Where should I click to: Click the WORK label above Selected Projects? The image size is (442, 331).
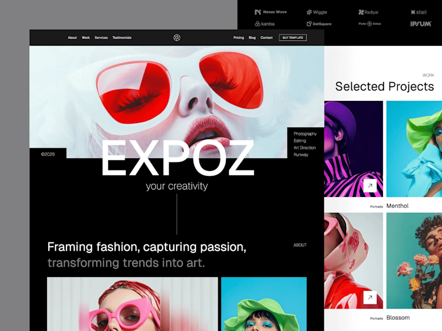[428, 75]
